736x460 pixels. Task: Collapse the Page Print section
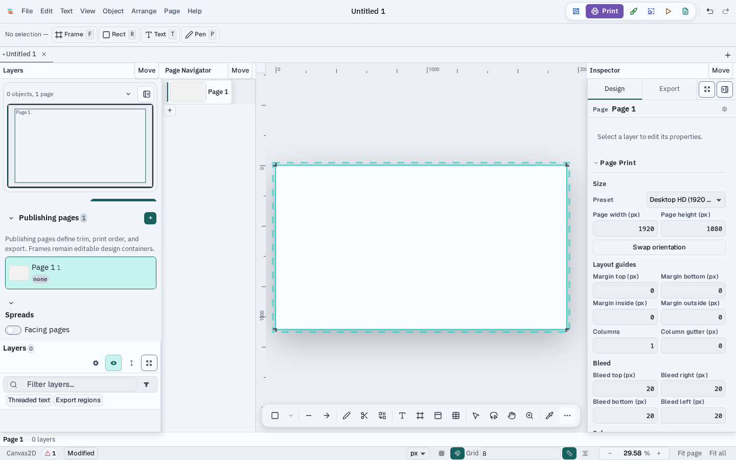coord(595,163)
